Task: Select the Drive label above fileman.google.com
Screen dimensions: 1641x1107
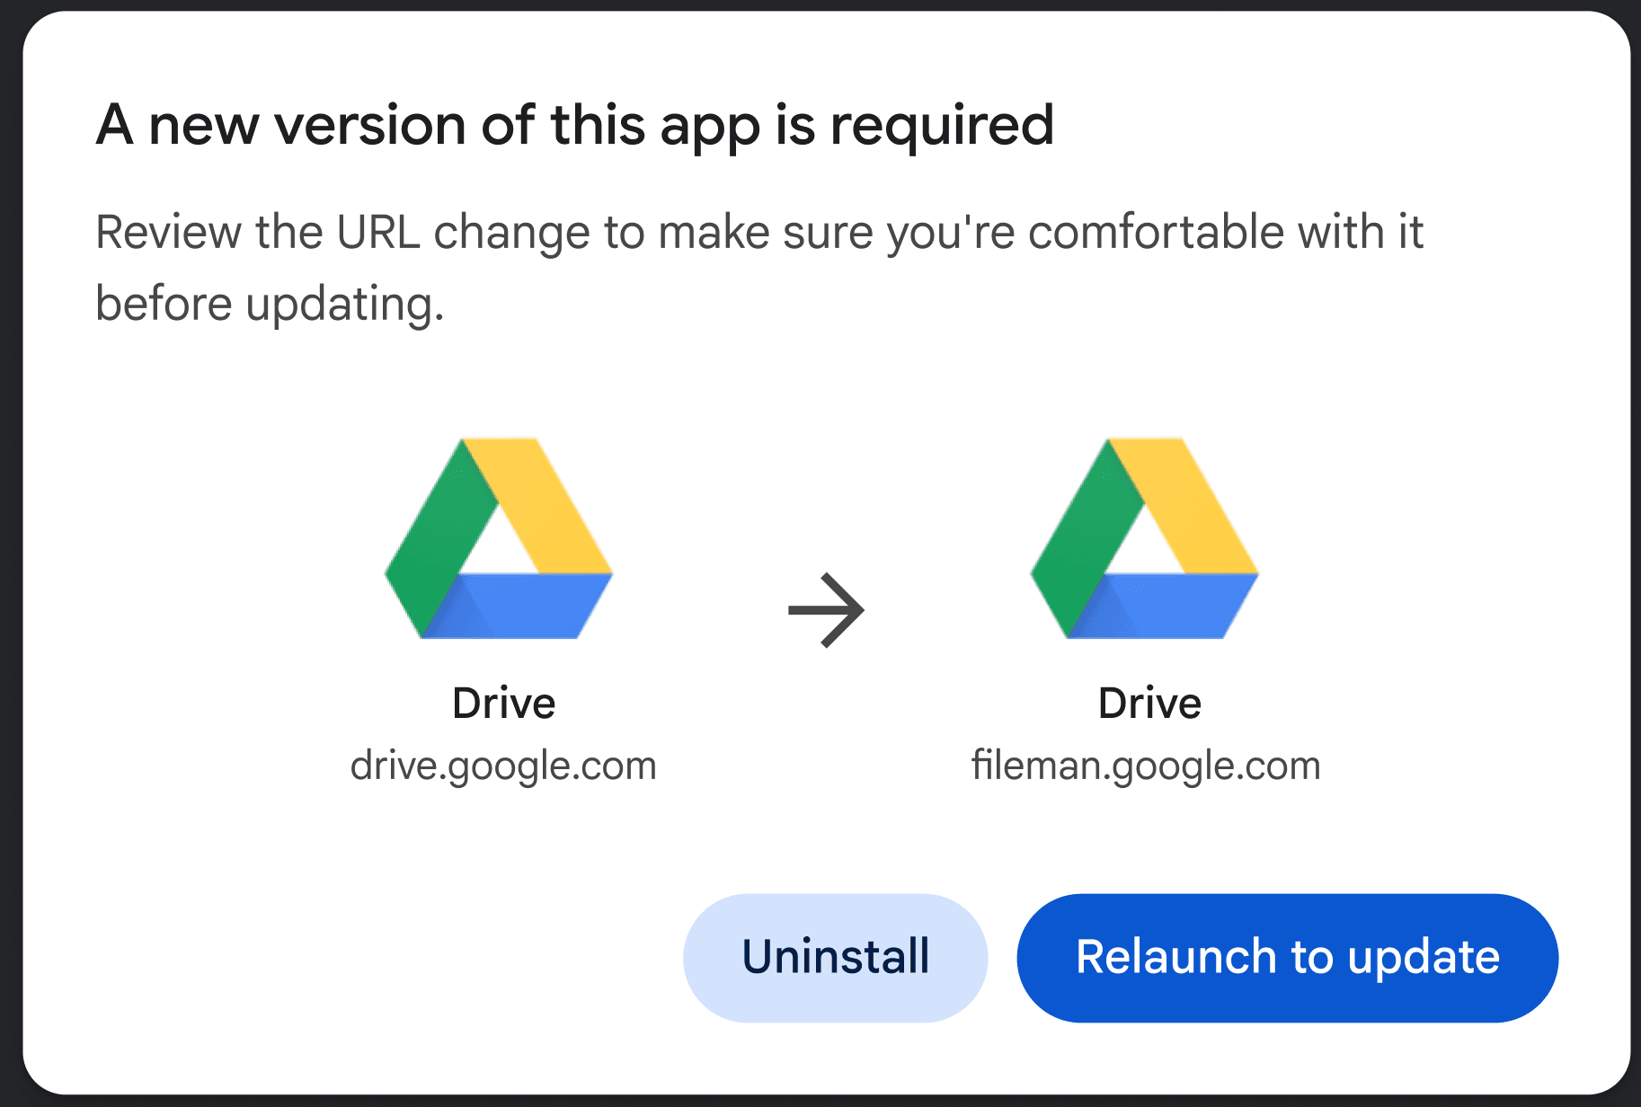Action: (x=1149, y=703)
